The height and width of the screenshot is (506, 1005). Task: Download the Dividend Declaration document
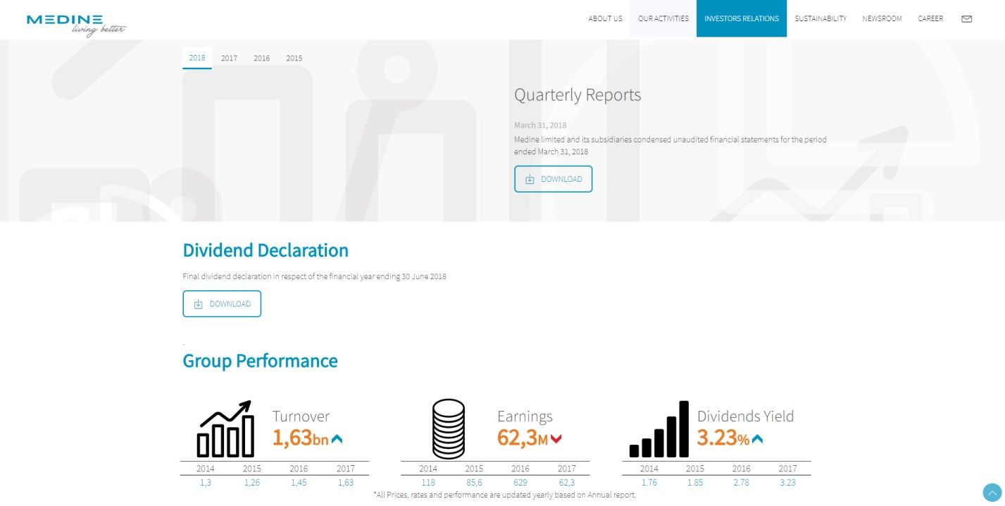(222, 304)
